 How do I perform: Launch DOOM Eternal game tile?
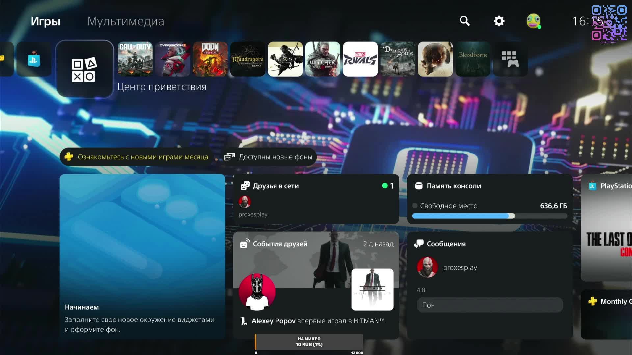(210, 59)
